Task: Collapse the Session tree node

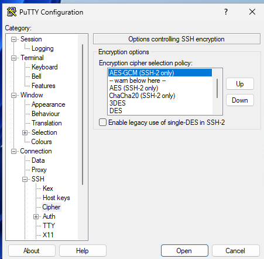Action: coord(13,39)
